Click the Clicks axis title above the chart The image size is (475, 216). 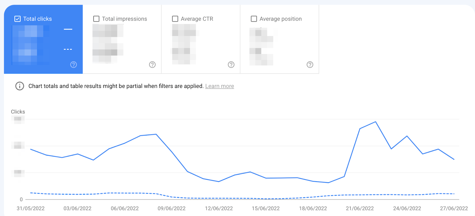pyautogui.click(x=18, y=112)
